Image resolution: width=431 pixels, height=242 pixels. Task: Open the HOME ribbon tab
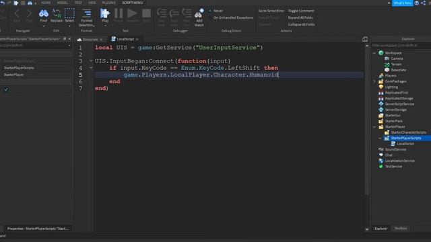[x=46, y=3]
